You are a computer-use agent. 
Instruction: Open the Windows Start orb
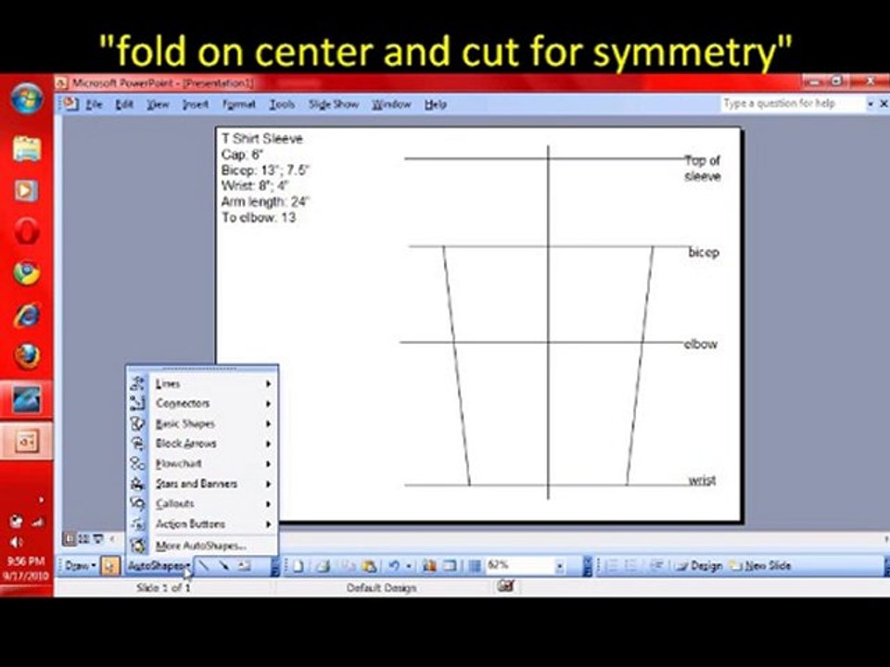tap(27, 100)
